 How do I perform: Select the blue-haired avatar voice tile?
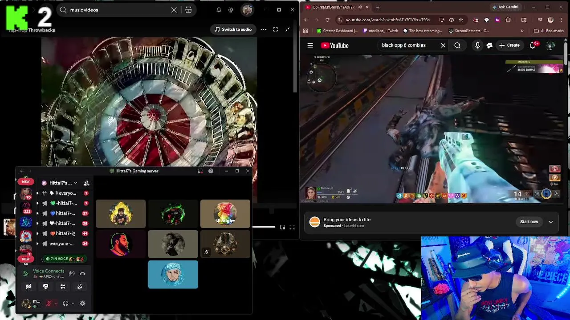pyautogui.click(x=173, y=275)
